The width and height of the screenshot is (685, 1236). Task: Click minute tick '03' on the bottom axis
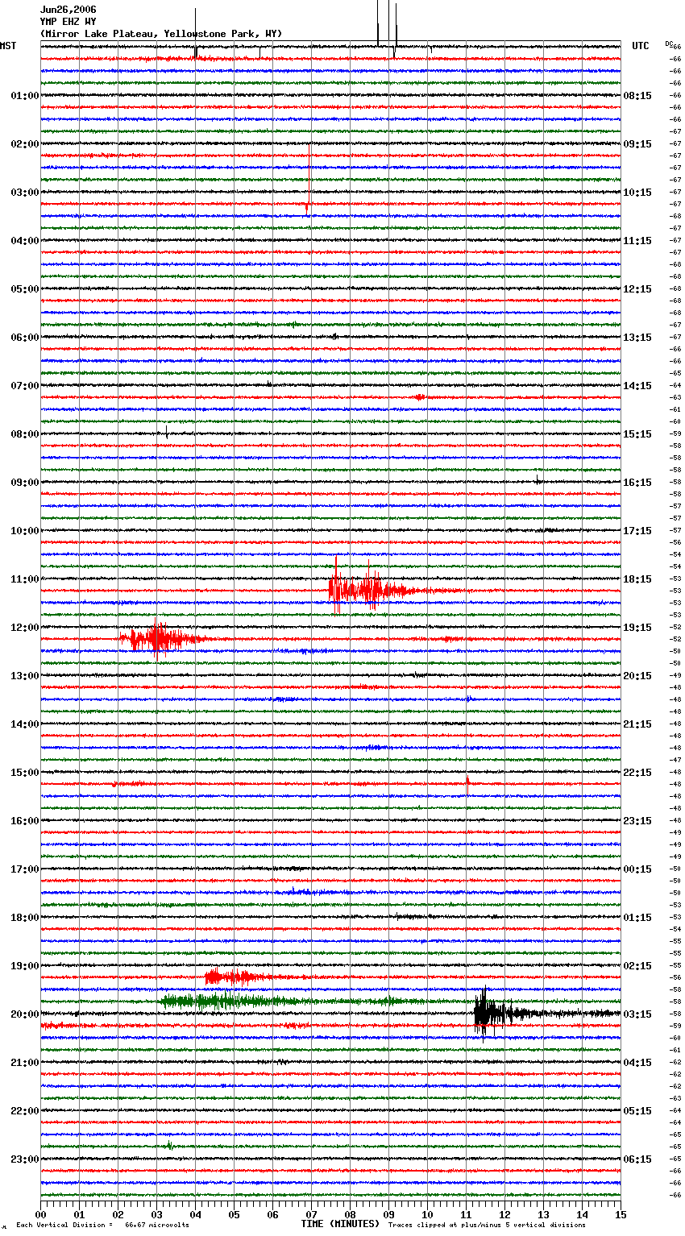click(x=156, y=1214)
